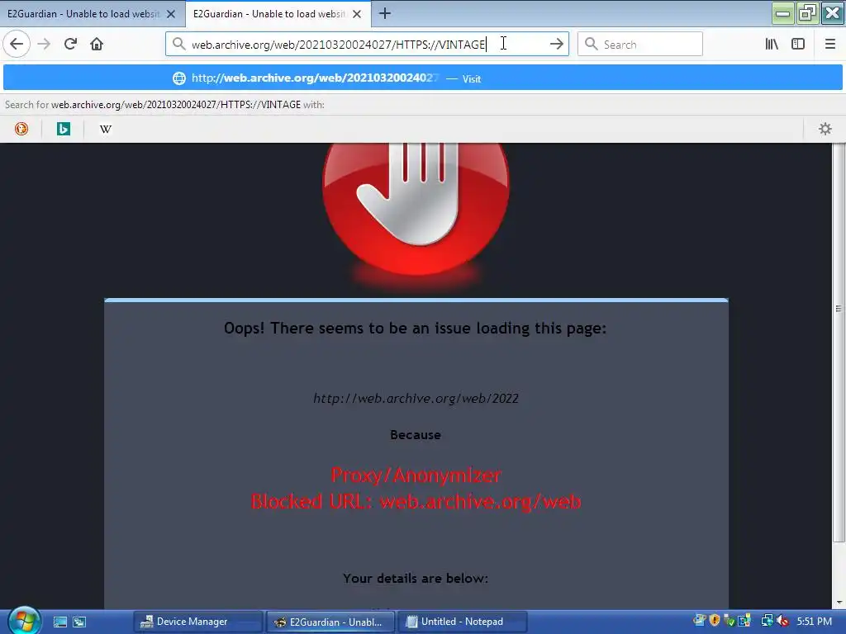Search with Wikipedia one-off engine

coord(106,129)
